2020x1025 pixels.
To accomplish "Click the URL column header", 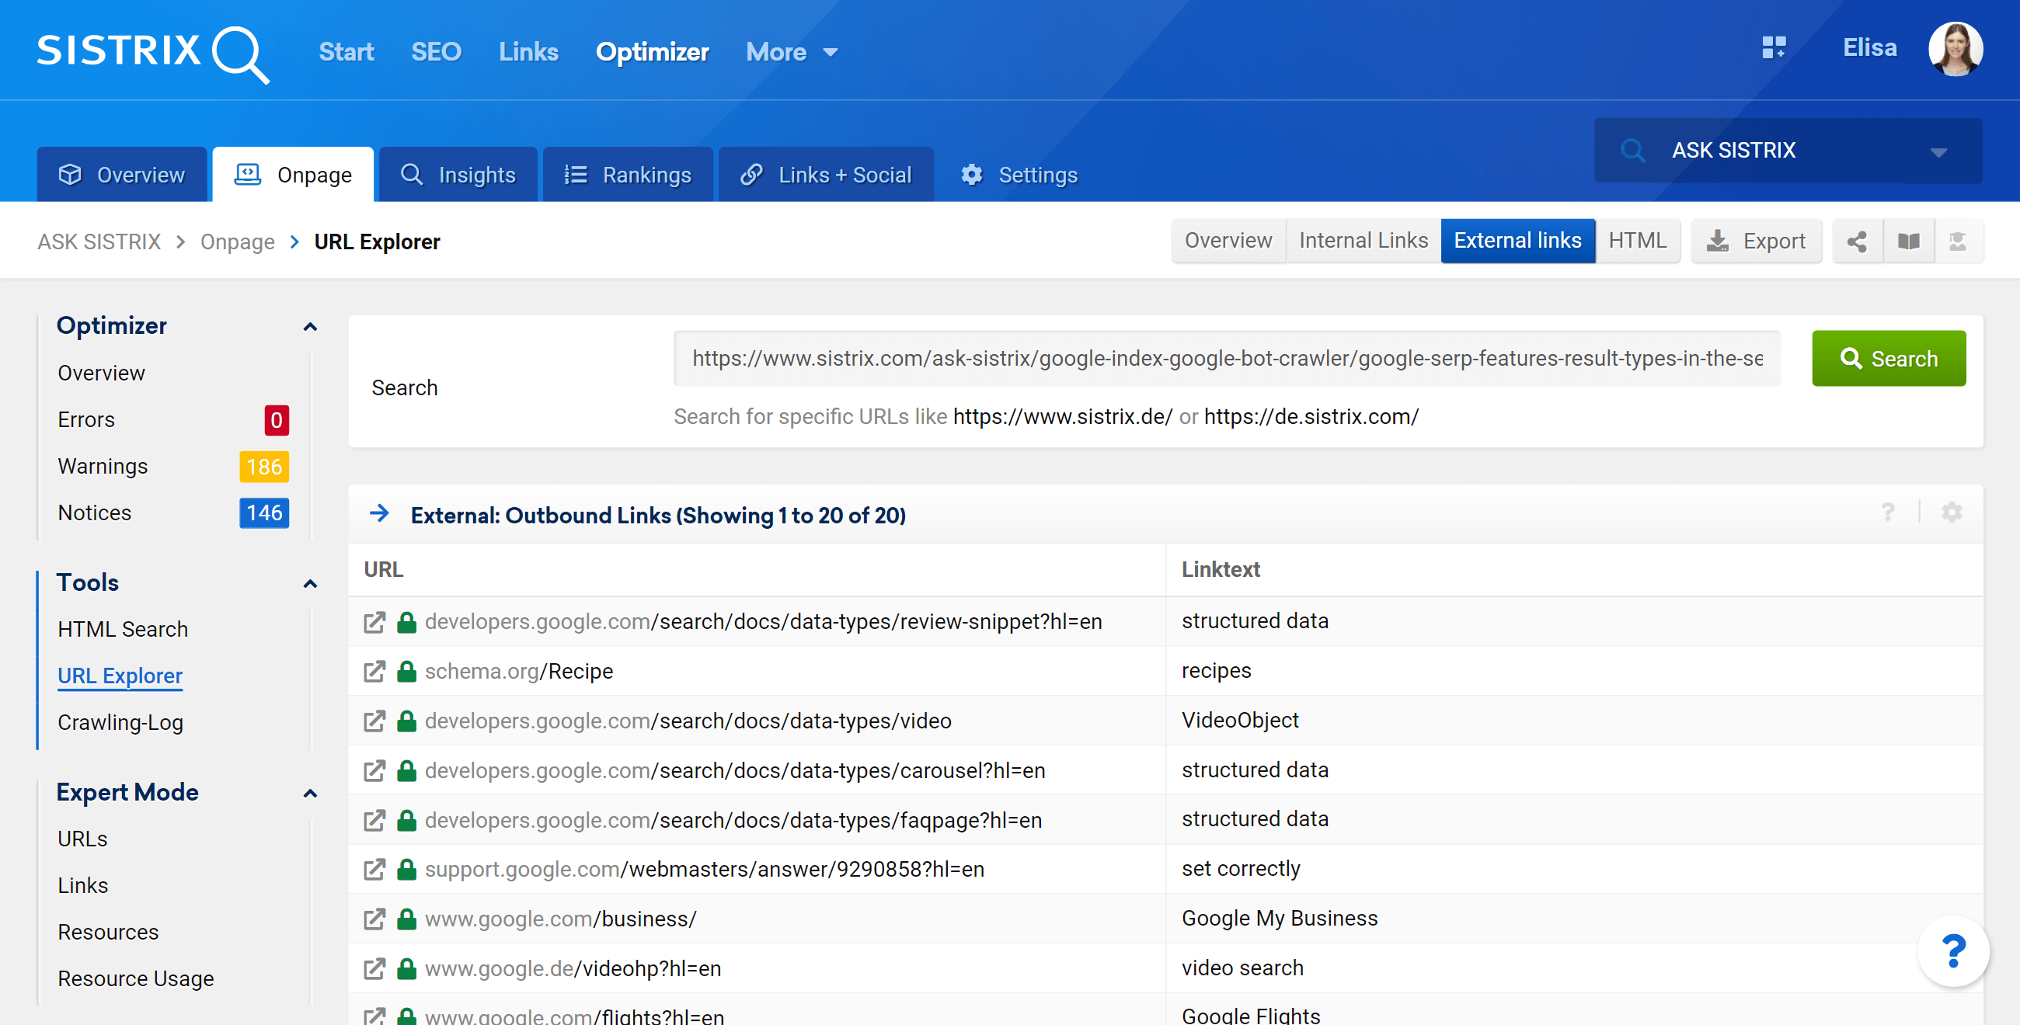I will 384,570.
